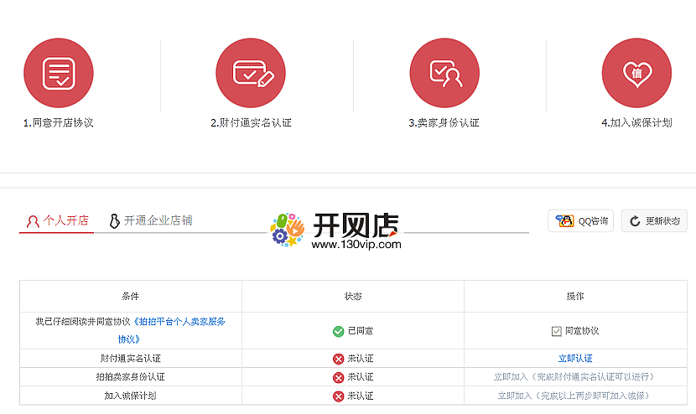Click the QQ penguin icon
Viewport: 696px width, 414px height.
point(565,221)
